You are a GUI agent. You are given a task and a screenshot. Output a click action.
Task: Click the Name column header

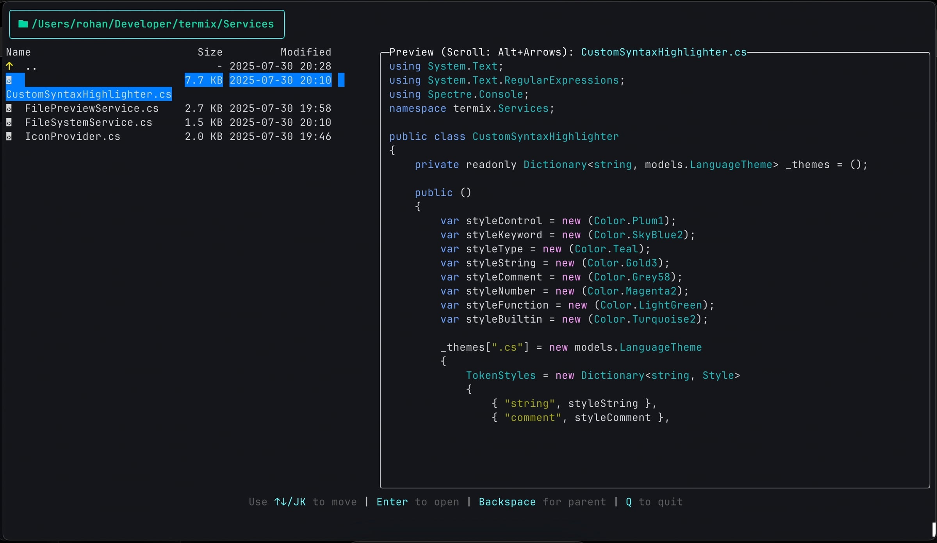[18, 52]
